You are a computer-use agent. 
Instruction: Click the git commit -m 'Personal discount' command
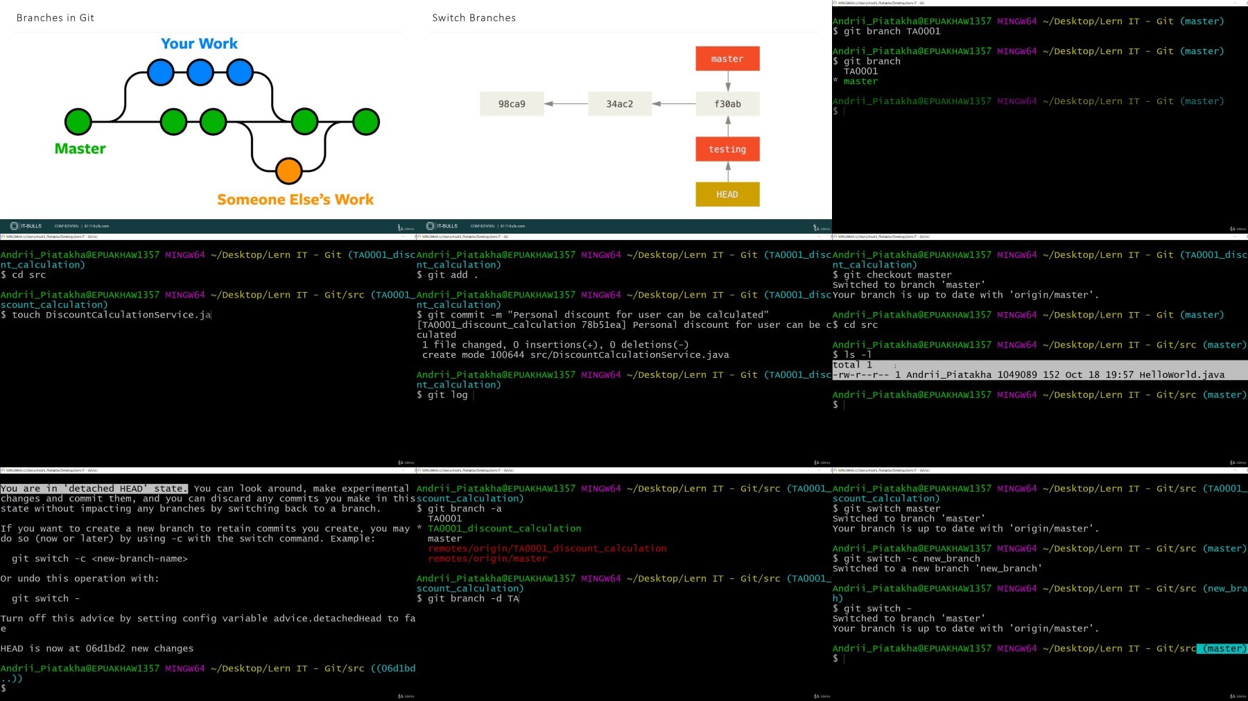(x=593, y=315)
